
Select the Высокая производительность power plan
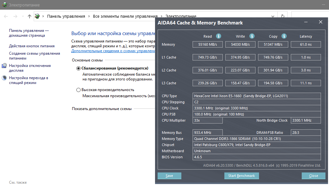click(x=78, y=90)
